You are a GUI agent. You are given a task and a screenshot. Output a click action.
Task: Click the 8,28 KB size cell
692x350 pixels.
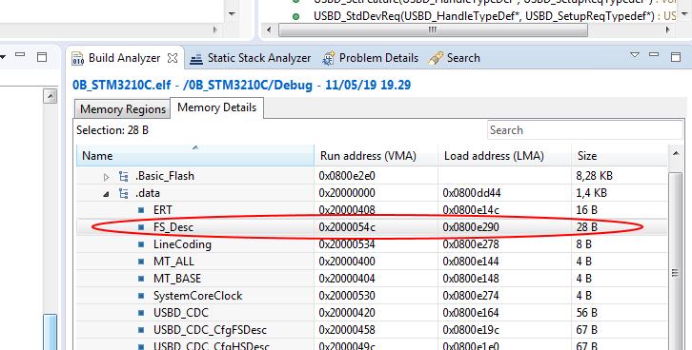pos(594,176)
